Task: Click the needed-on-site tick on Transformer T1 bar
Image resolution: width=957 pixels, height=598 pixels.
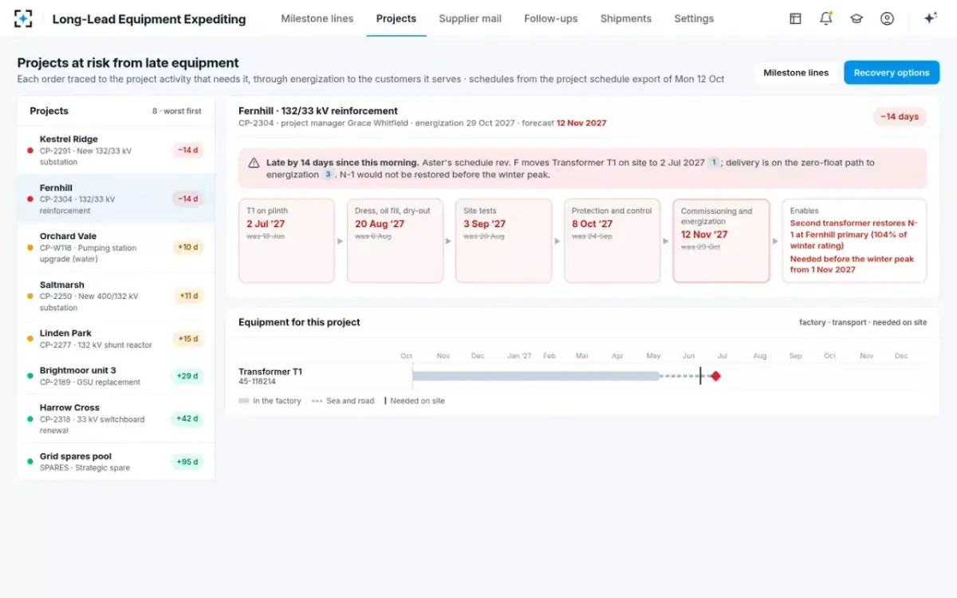Action: pos(700,376)
